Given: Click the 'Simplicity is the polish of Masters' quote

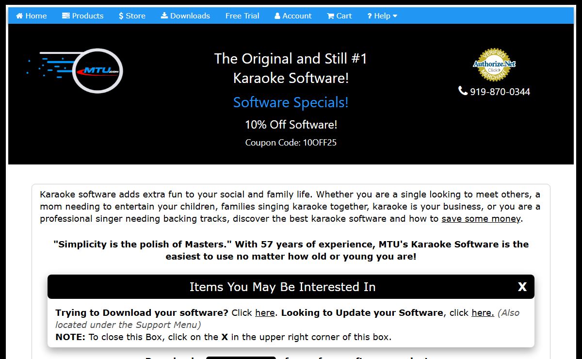Looking at the screenshot, I should click(x=291, y=250).
